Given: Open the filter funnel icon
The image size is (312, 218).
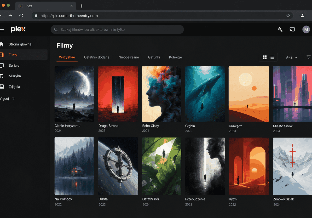Looking at the screenshot, I should pos(309,57).
